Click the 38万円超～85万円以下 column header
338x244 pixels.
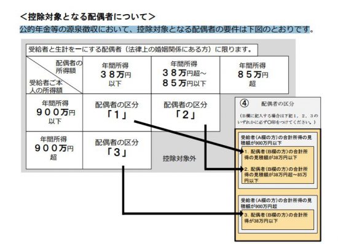186,75
